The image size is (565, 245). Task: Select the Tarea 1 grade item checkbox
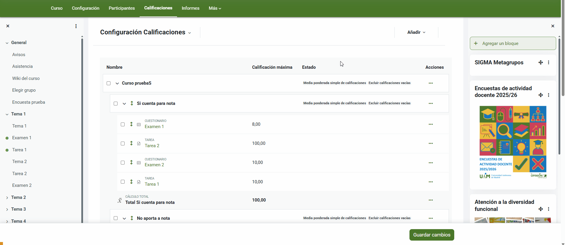pyautogui.click(x=123, y=182)
